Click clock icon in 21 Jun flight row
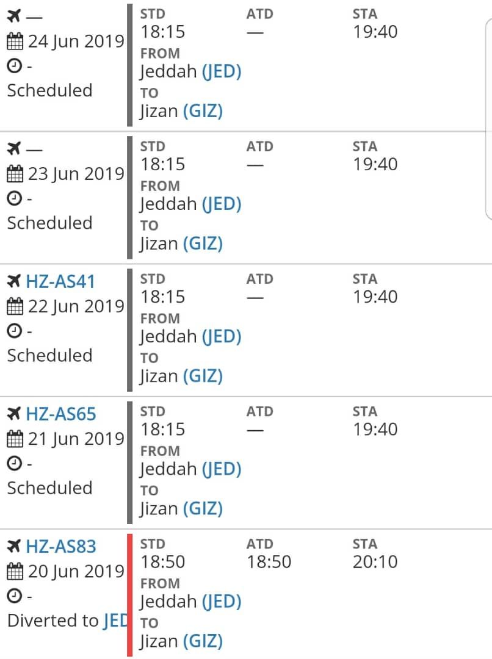This screenshot has height=659, width=492. pyautogui.click(x=14, y=463)
